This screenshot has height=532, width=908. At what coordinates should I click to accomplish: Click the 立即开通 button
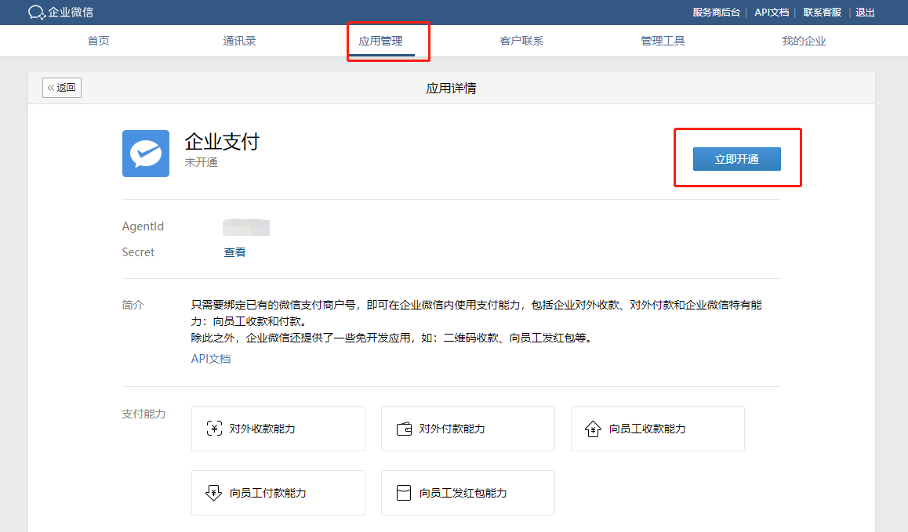(x=737, y=158)
